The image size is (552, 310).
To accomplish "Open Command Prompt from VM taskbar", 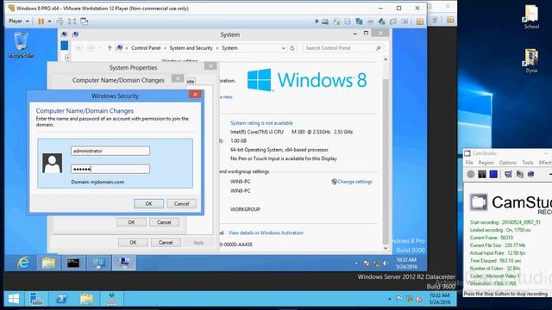I will pos(73,263).
